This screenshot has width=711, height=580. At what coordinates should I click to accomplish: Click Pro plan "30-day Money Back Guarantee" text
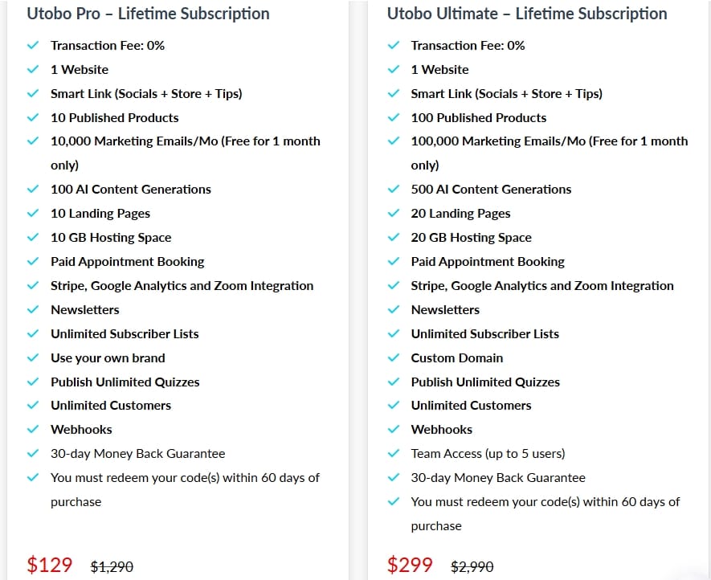(x=137, y=454)
